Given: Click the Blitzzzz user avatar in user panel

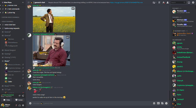Looking at the screenshot, I should 3,105.
